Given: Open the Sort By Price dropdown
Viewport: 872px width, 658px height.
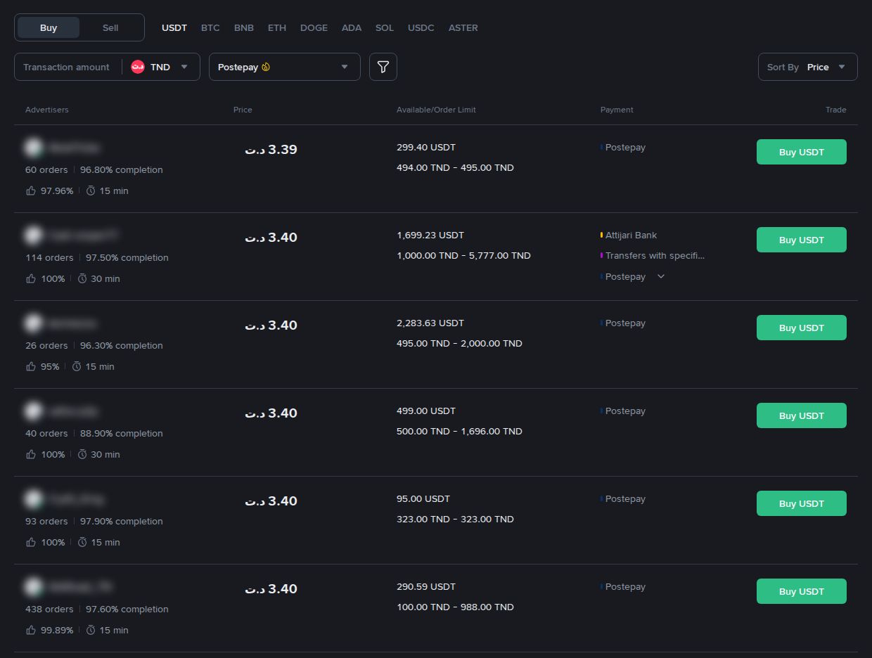Looking at the screenshot, I should (x=808, y=67).
